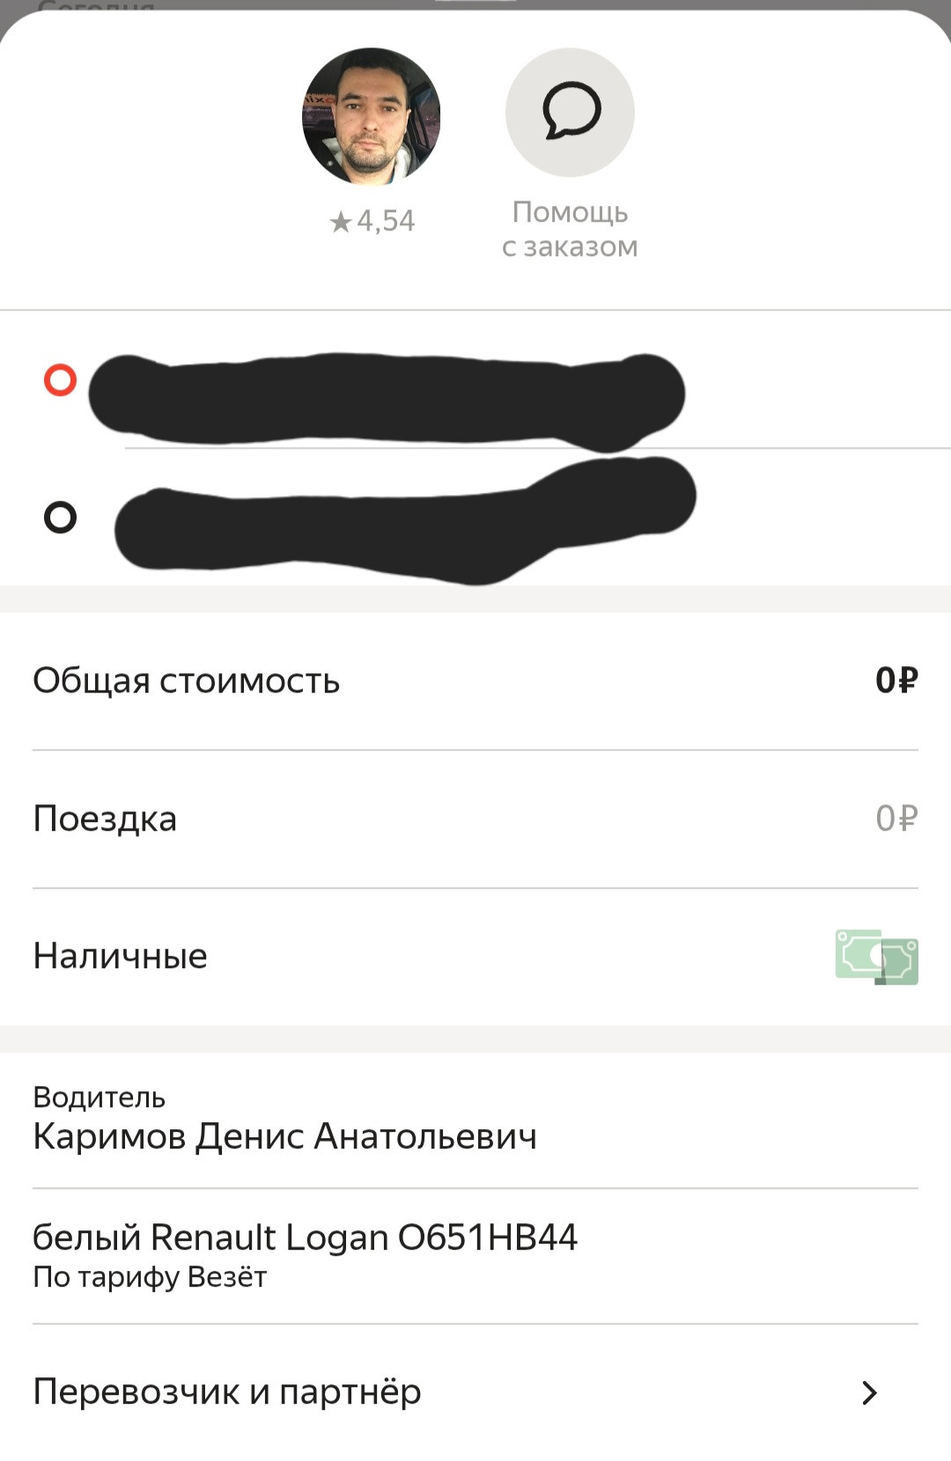Open the "Общая стоимость" total cost row
The width and height of the screenshot is (951, 1461).
pos(475,681)
